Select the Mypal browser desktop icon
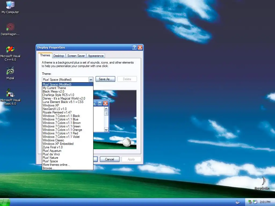Image resolution: width=275 pixels, height=206 pixels. tap(10, 73)
